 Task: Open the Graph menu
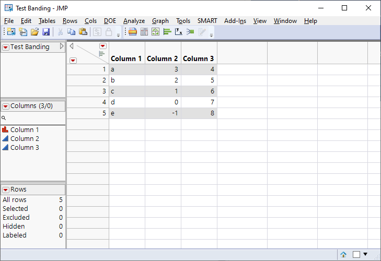point(160,21)
